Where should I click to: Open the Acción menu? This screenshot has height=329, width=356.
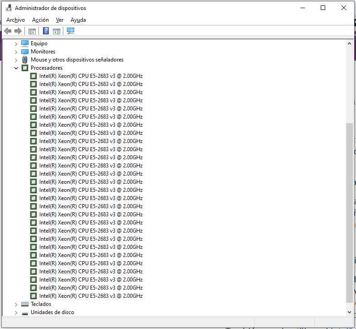[40, 20]
